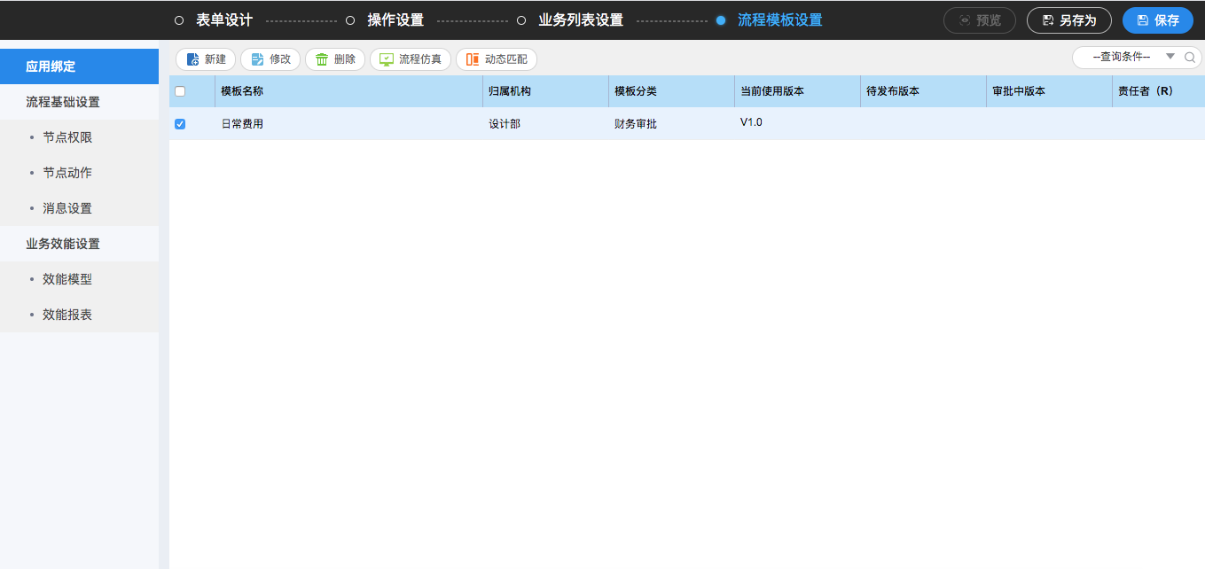This screenshot has width=1205, height=569.
Task: Go to the 业务列表设置 step
Action: (581, 20)
